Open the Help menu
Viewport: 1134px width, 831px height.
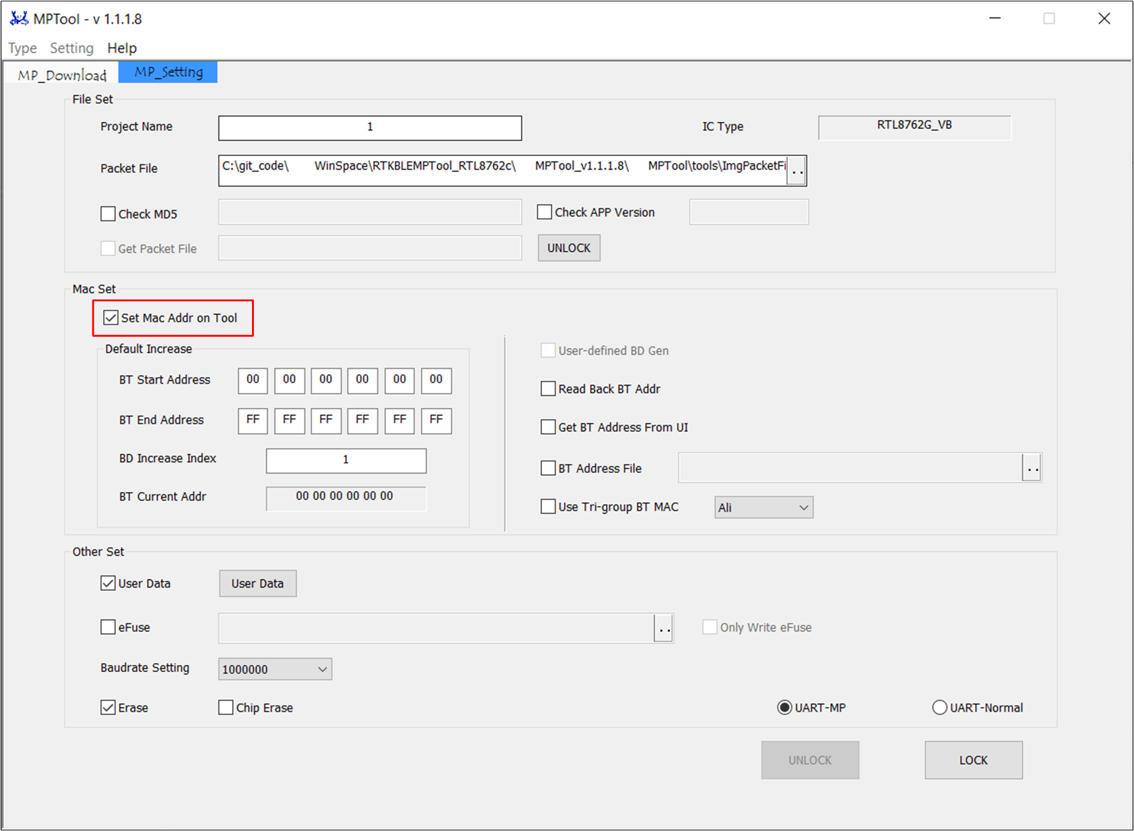point(122,48)
